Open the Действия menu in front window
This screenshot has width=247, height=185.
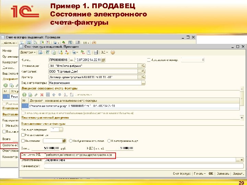[x=28, y=52]
